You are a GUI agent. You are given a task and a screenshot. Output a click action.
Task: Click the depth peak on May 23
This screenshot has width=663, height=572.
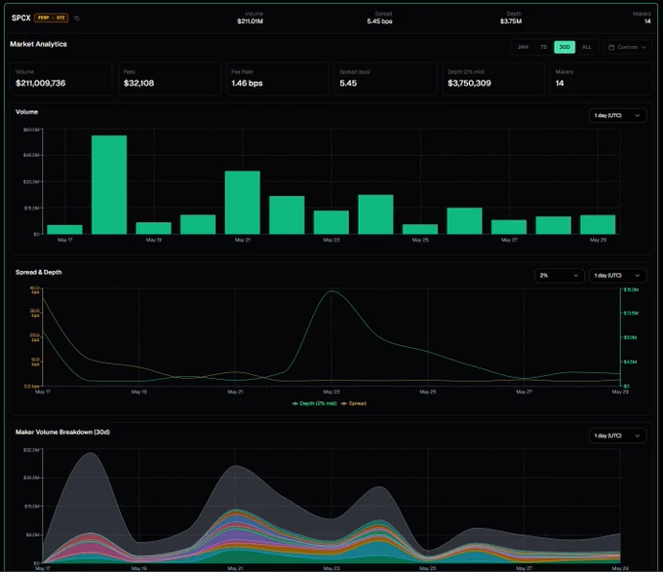pos(331,291)
